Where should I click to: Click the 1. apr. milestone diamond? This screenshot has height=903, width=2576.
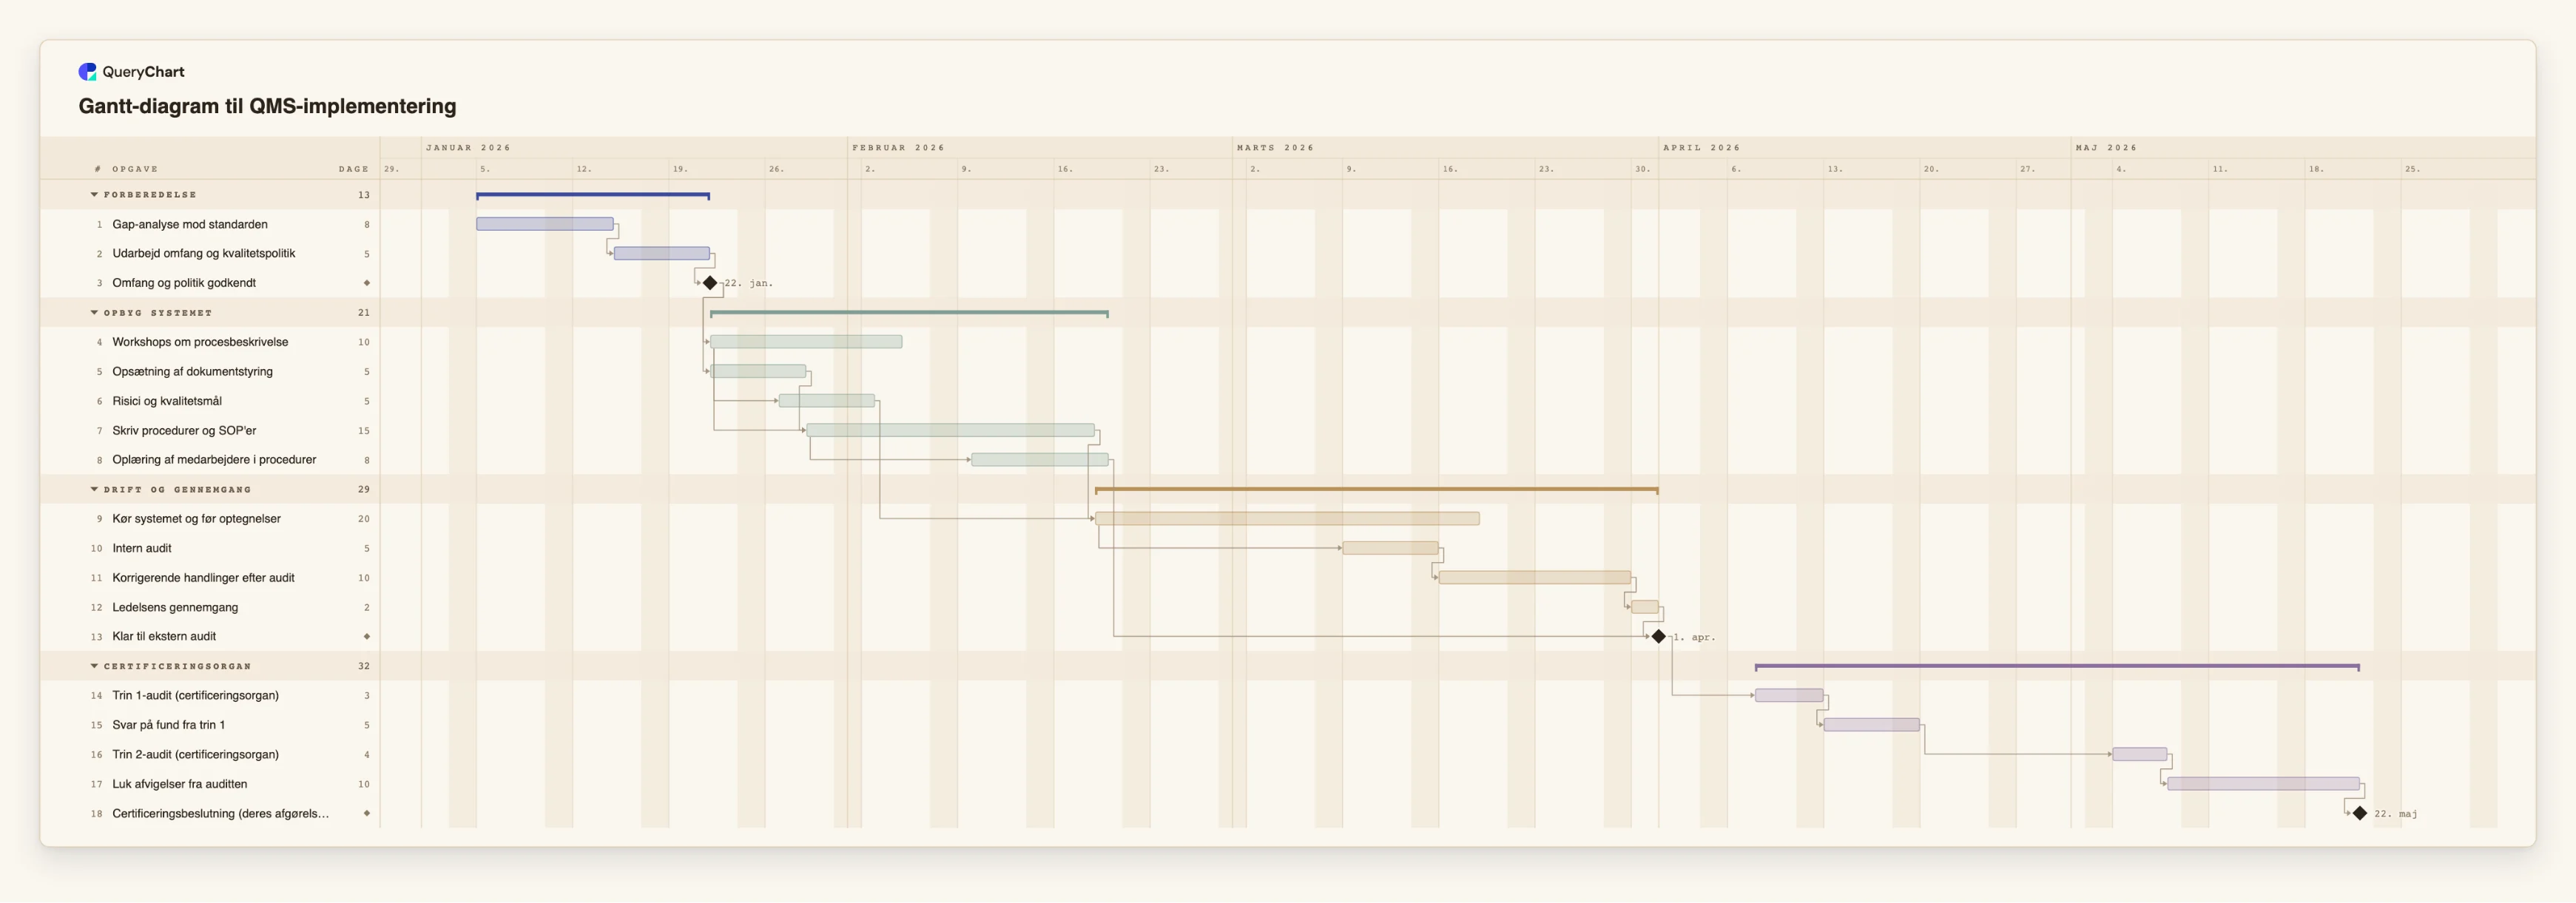[1658, 636]
